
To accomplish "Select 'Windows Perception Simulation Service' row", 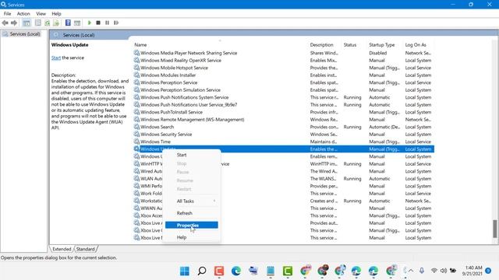I will coord(283,90).
